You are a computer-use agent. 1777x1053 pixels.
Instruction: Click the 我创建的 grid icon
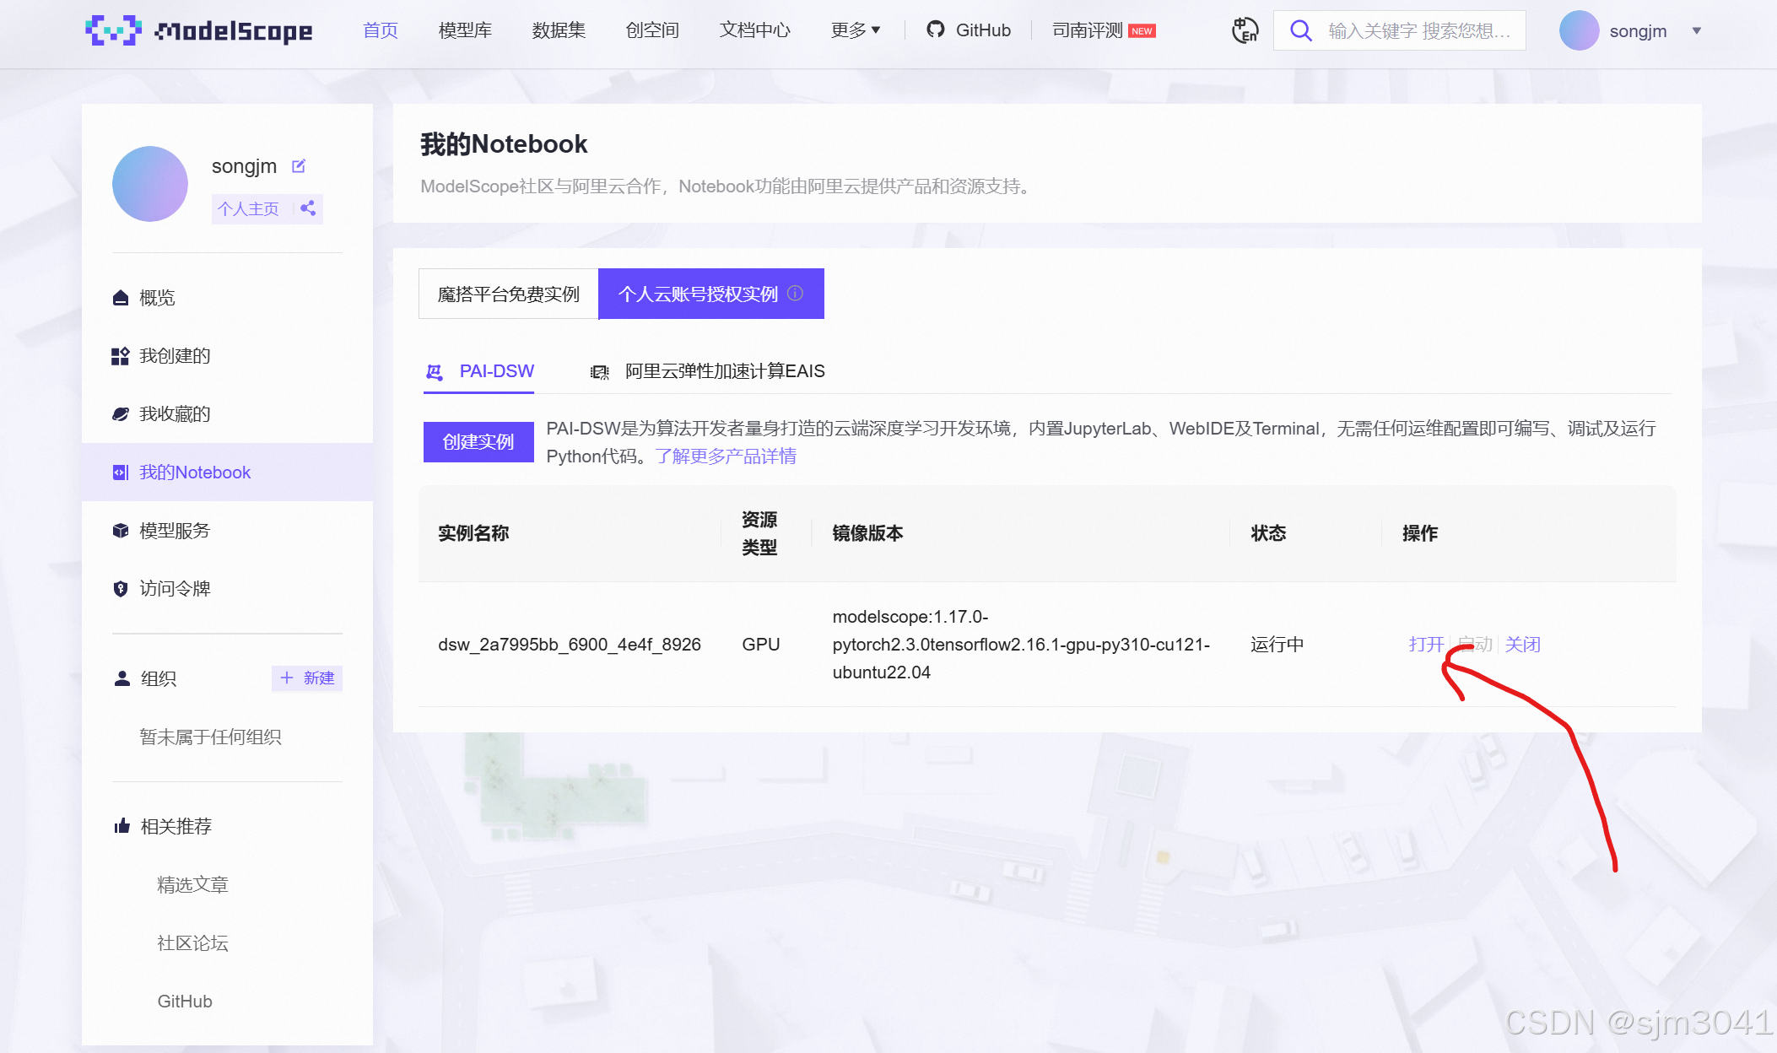click(121, 356)
